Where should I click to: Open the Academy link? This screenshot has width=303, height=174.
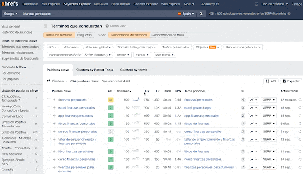210,4
